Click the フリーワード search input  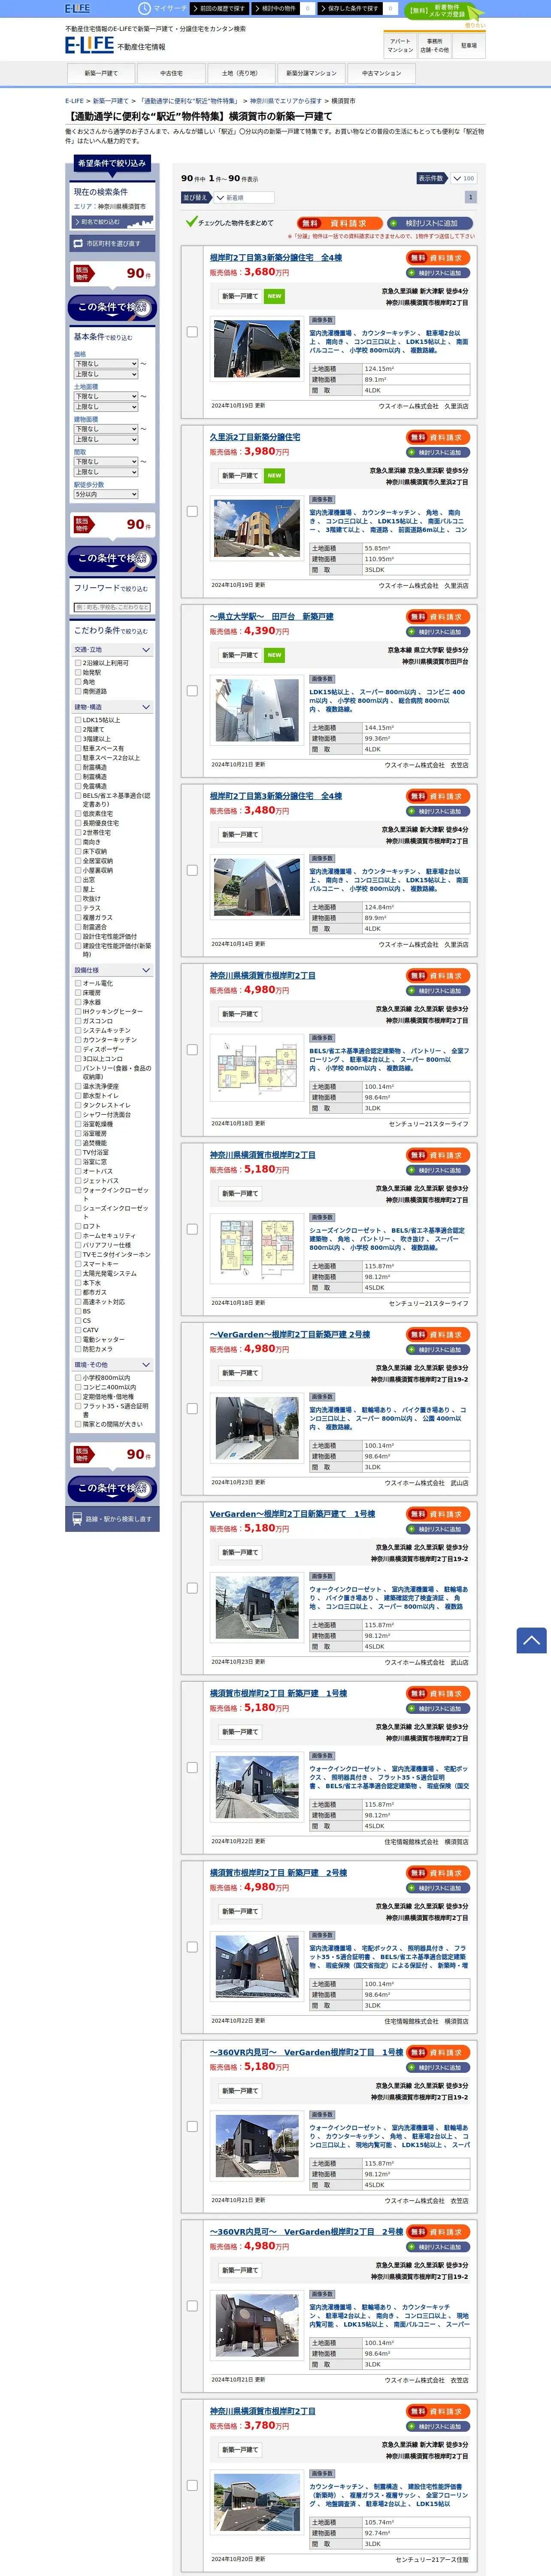[112, 607]
